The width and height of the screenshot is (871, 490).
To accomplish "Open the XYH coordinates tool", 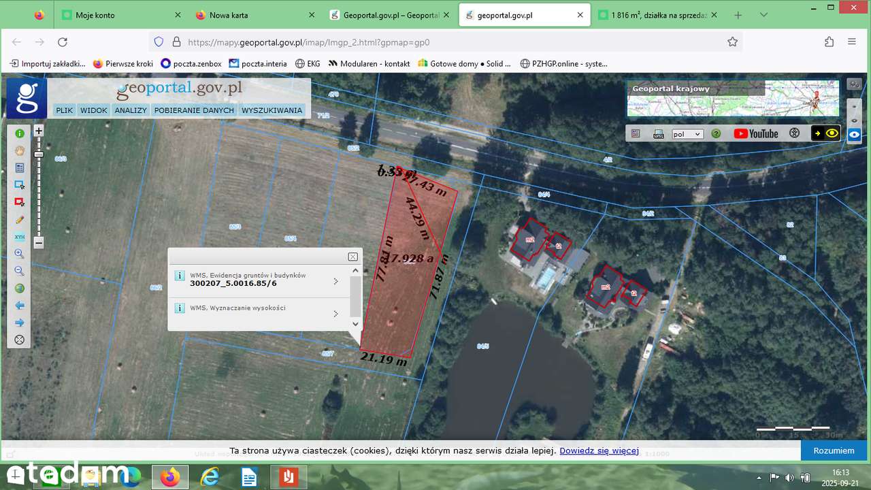I will tap(20, 237).
